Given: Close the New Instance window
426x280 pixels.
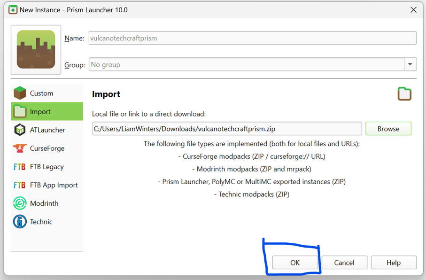Looking at the screenshot, I should [x=413, y=9].
